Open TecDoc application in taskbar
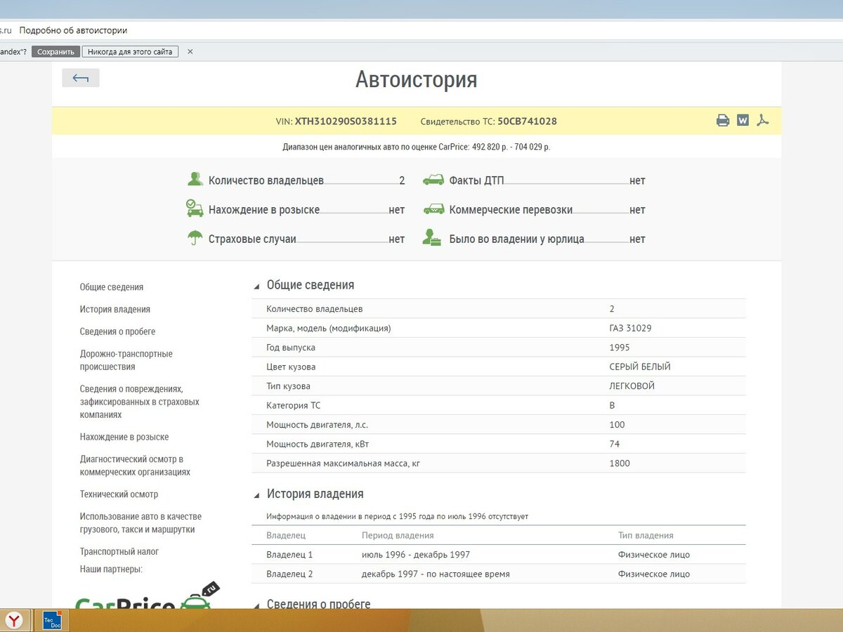The image size is (843, 632). (52, 620)
